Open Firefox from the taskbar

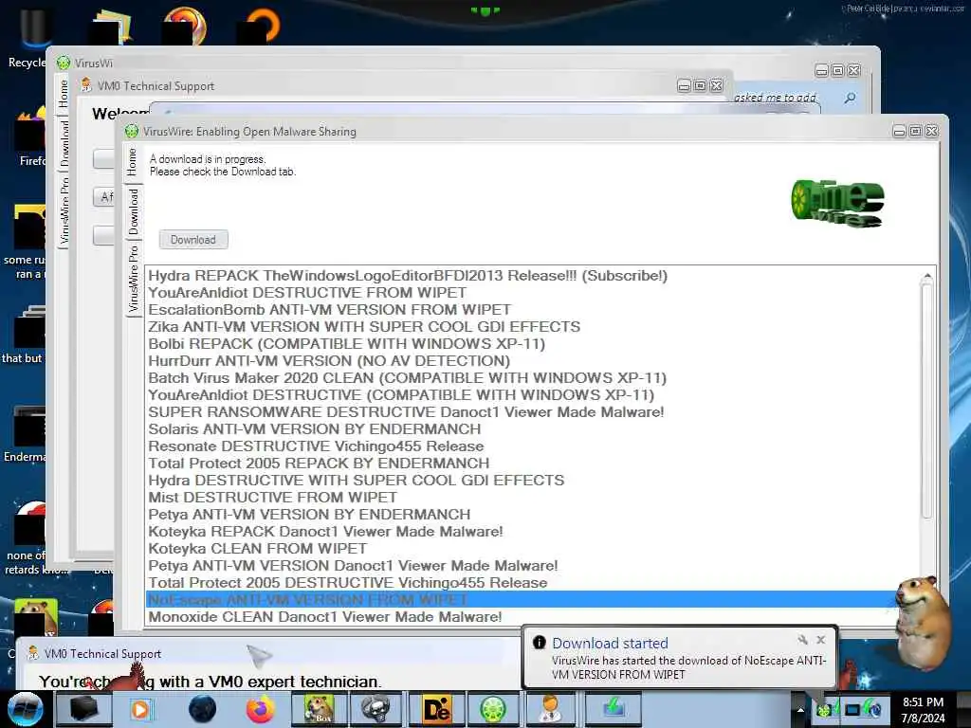[261, 709]
